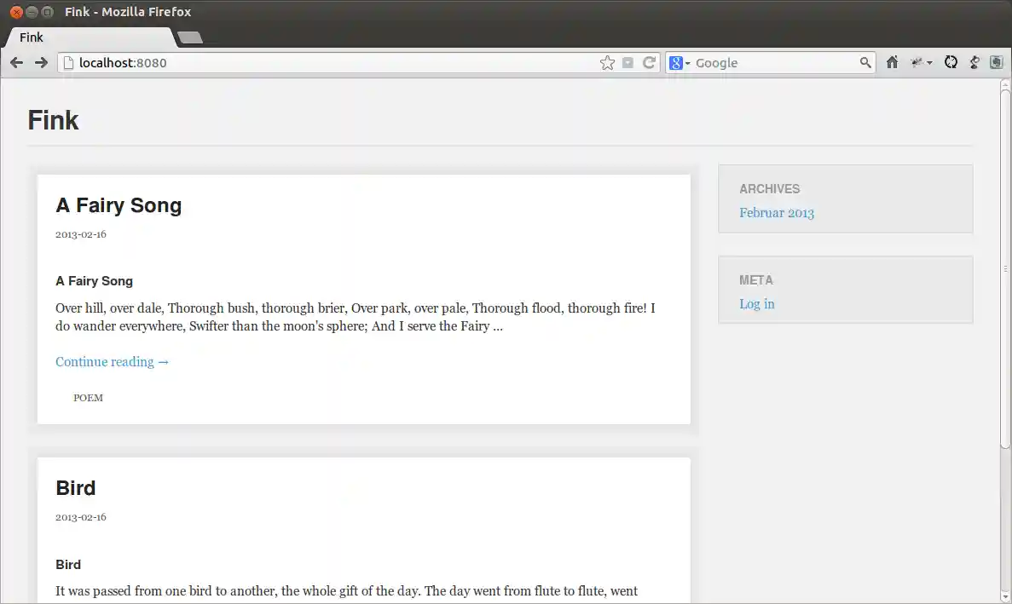Click Continue reading for A Fairy Song
This screenshot has width=1012, height=604.
tap(113, 361)
